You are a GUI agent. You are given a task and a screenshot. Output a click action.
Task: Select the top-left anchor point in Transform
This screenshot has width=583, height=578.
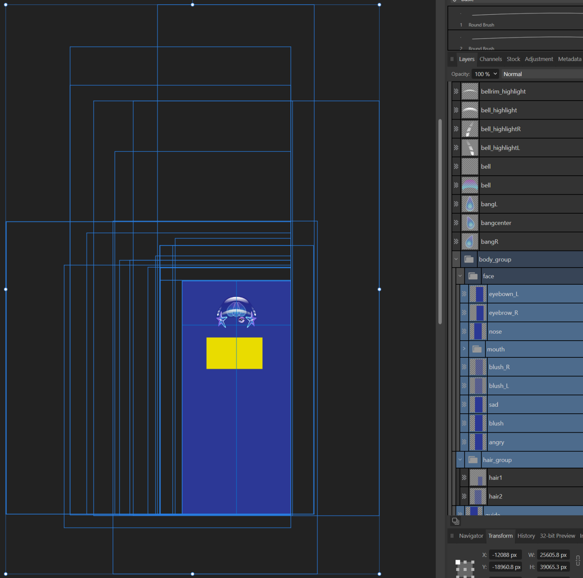pyautogui.click(x=458, y=562)
